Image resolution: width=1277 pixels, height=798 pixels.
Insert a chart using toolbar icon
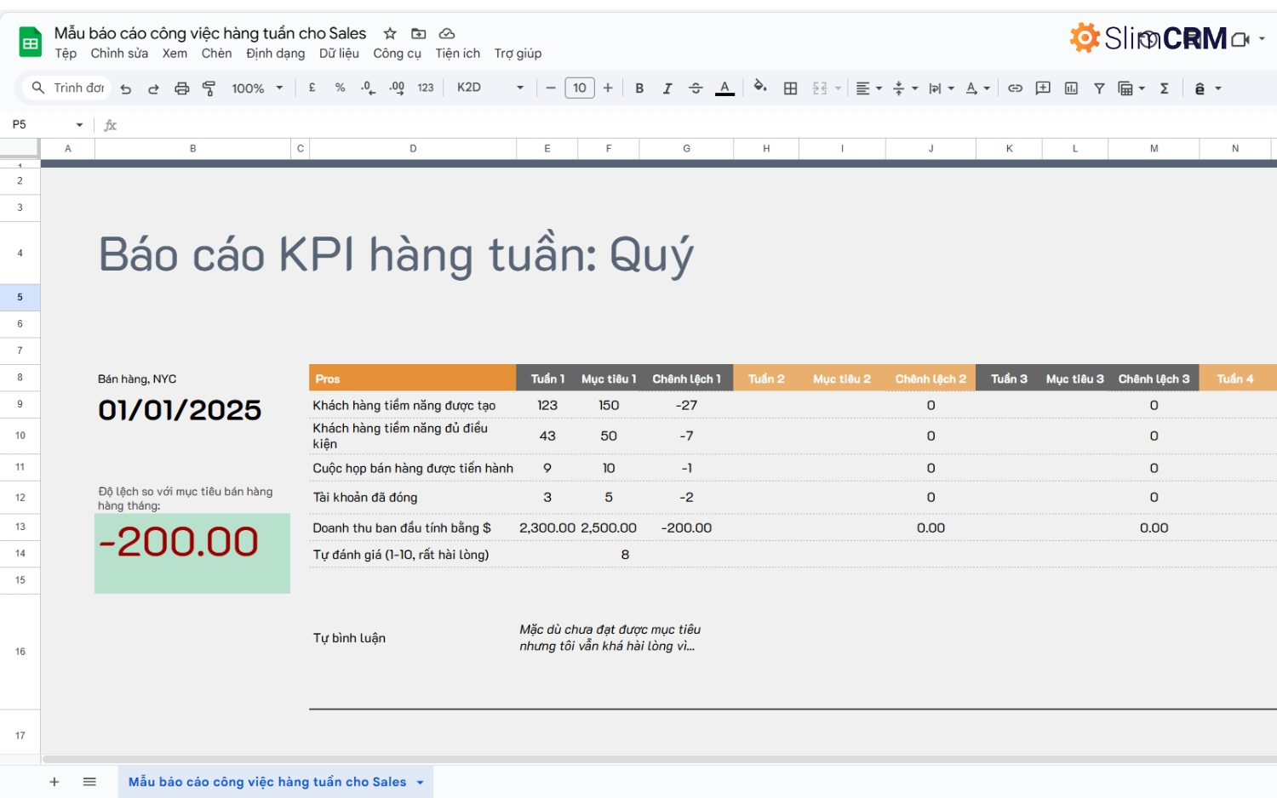point(1071,88)
